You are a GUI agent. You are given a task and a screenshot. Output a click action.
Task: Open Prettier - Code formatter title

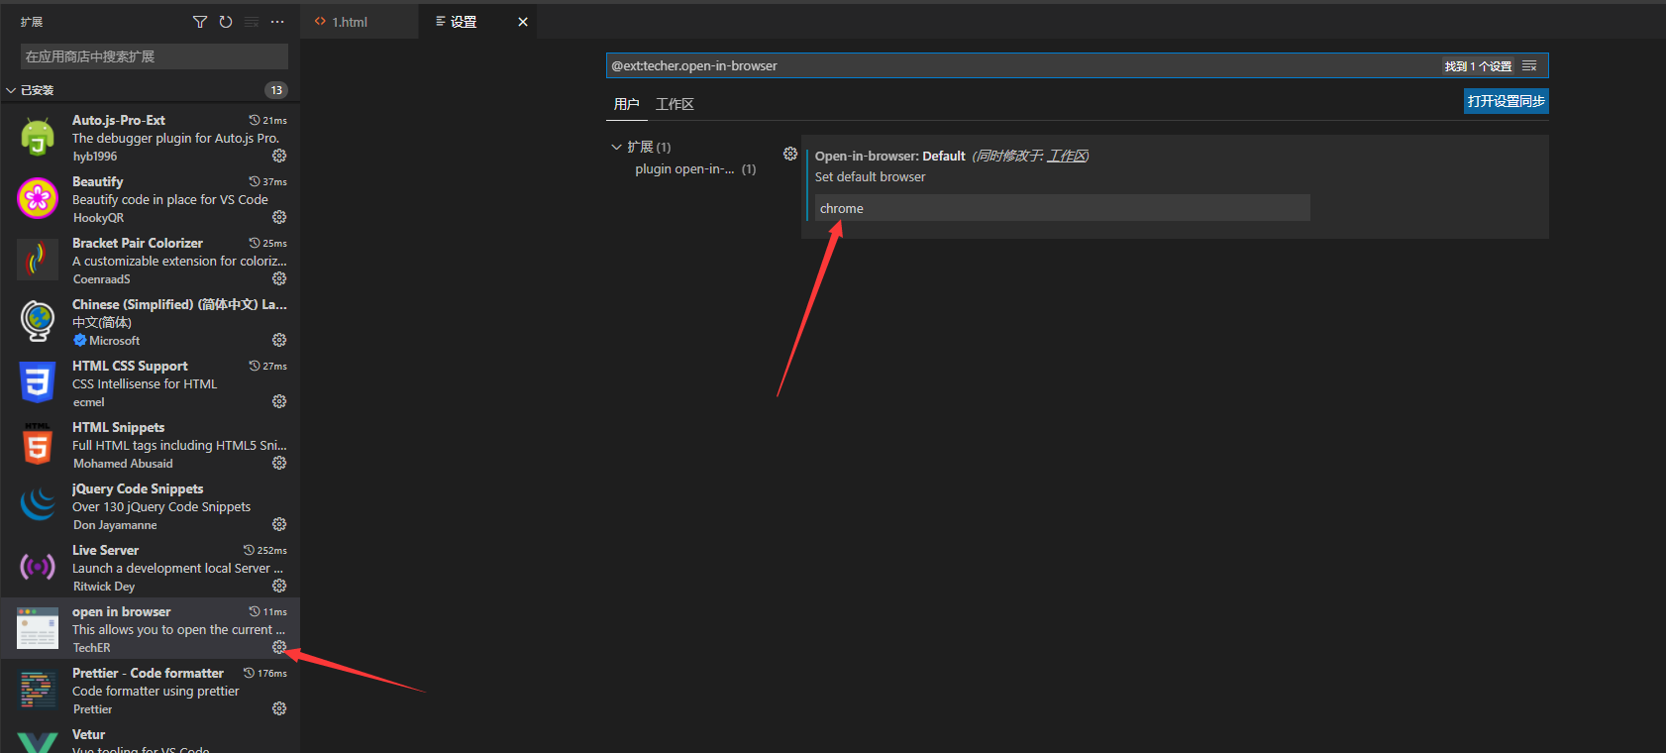point(148,673)
